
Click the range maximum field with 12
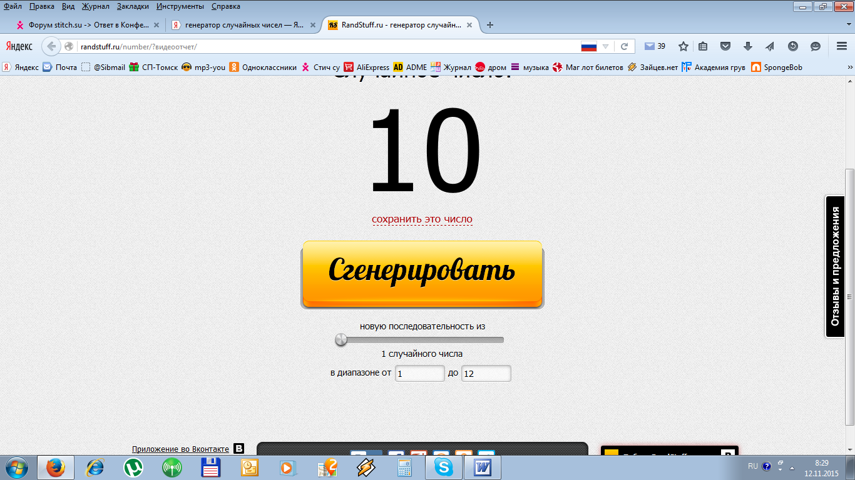(486, 373)
